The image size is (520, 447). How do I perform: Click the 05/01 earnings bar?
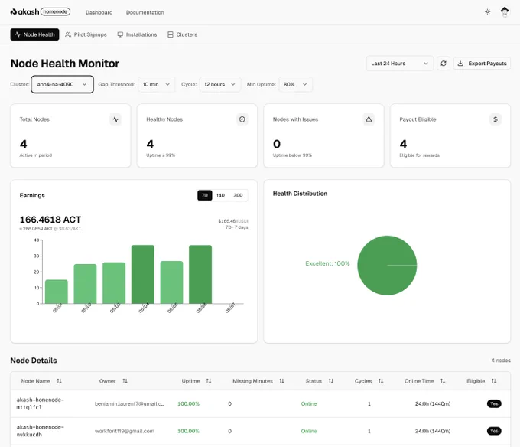point(57,292)
